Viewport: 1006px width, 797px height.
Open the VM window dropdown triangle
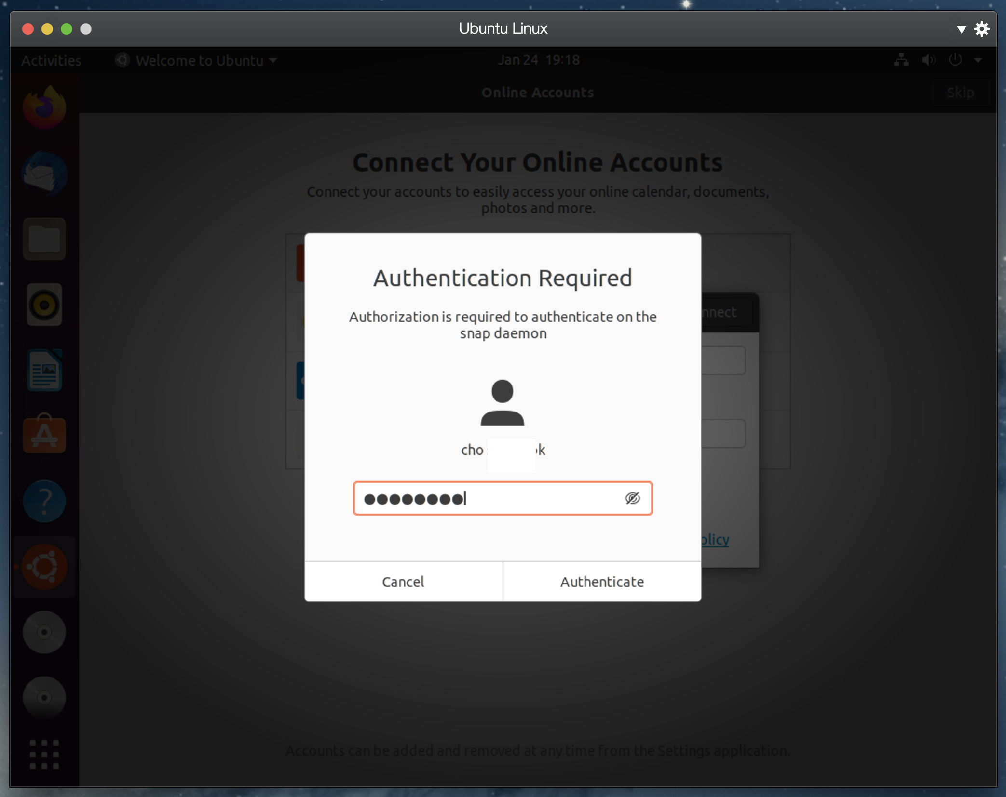point(961,29)
